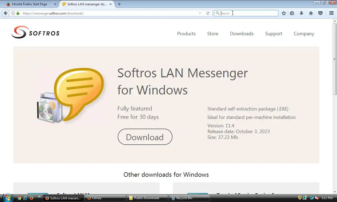Image resolution: width=337 pixels, height=202 pixels.
Task: Click the 'Softros LAN Messenger for Windows' heading
Action: [x=182, y=81]
